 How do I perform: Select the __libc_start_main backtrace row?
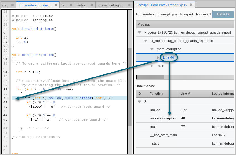(164, 135)
